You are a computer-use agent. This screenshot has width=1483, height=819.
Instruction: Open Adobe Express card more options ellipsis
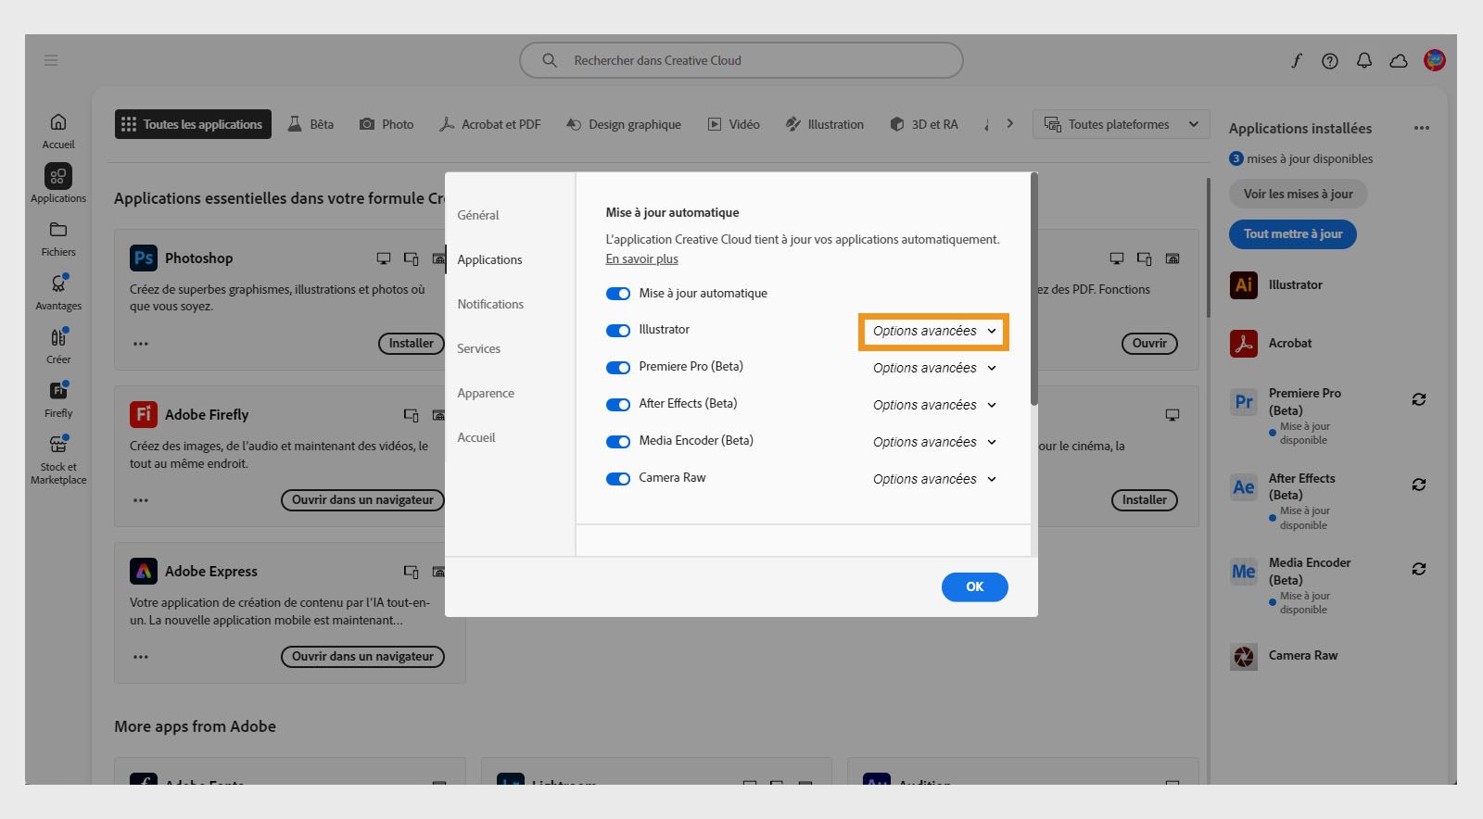pyautogui.click(x=141, y=657)
